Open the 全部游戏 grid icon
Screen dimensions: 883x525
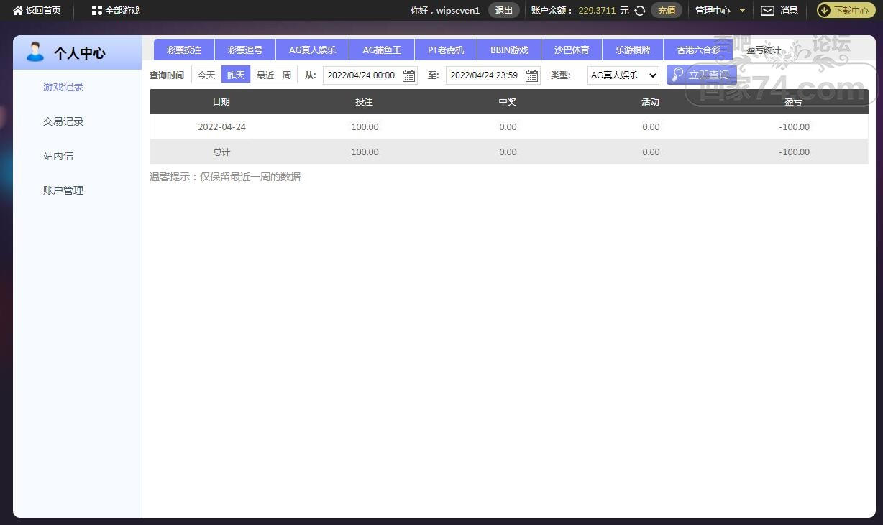[x=97, y=11]
